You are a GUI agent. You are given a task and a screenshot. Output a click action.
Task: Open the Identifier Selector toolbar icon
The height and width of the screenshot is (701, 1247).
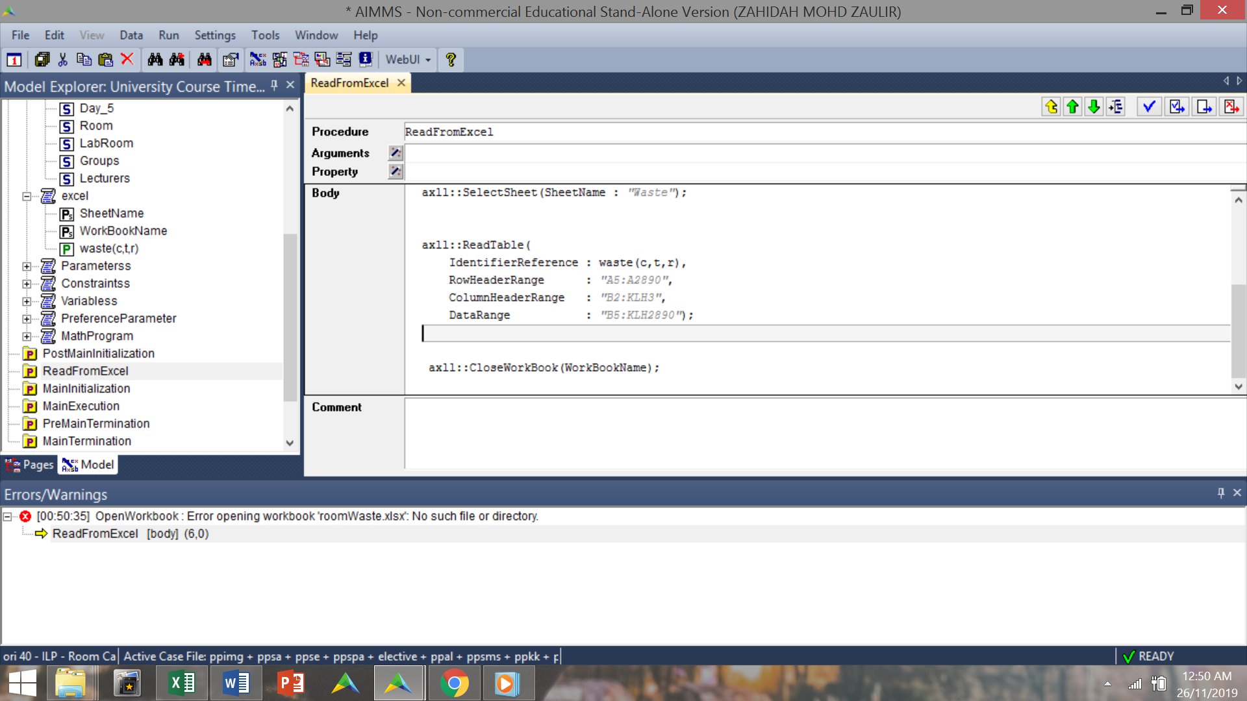279,60
